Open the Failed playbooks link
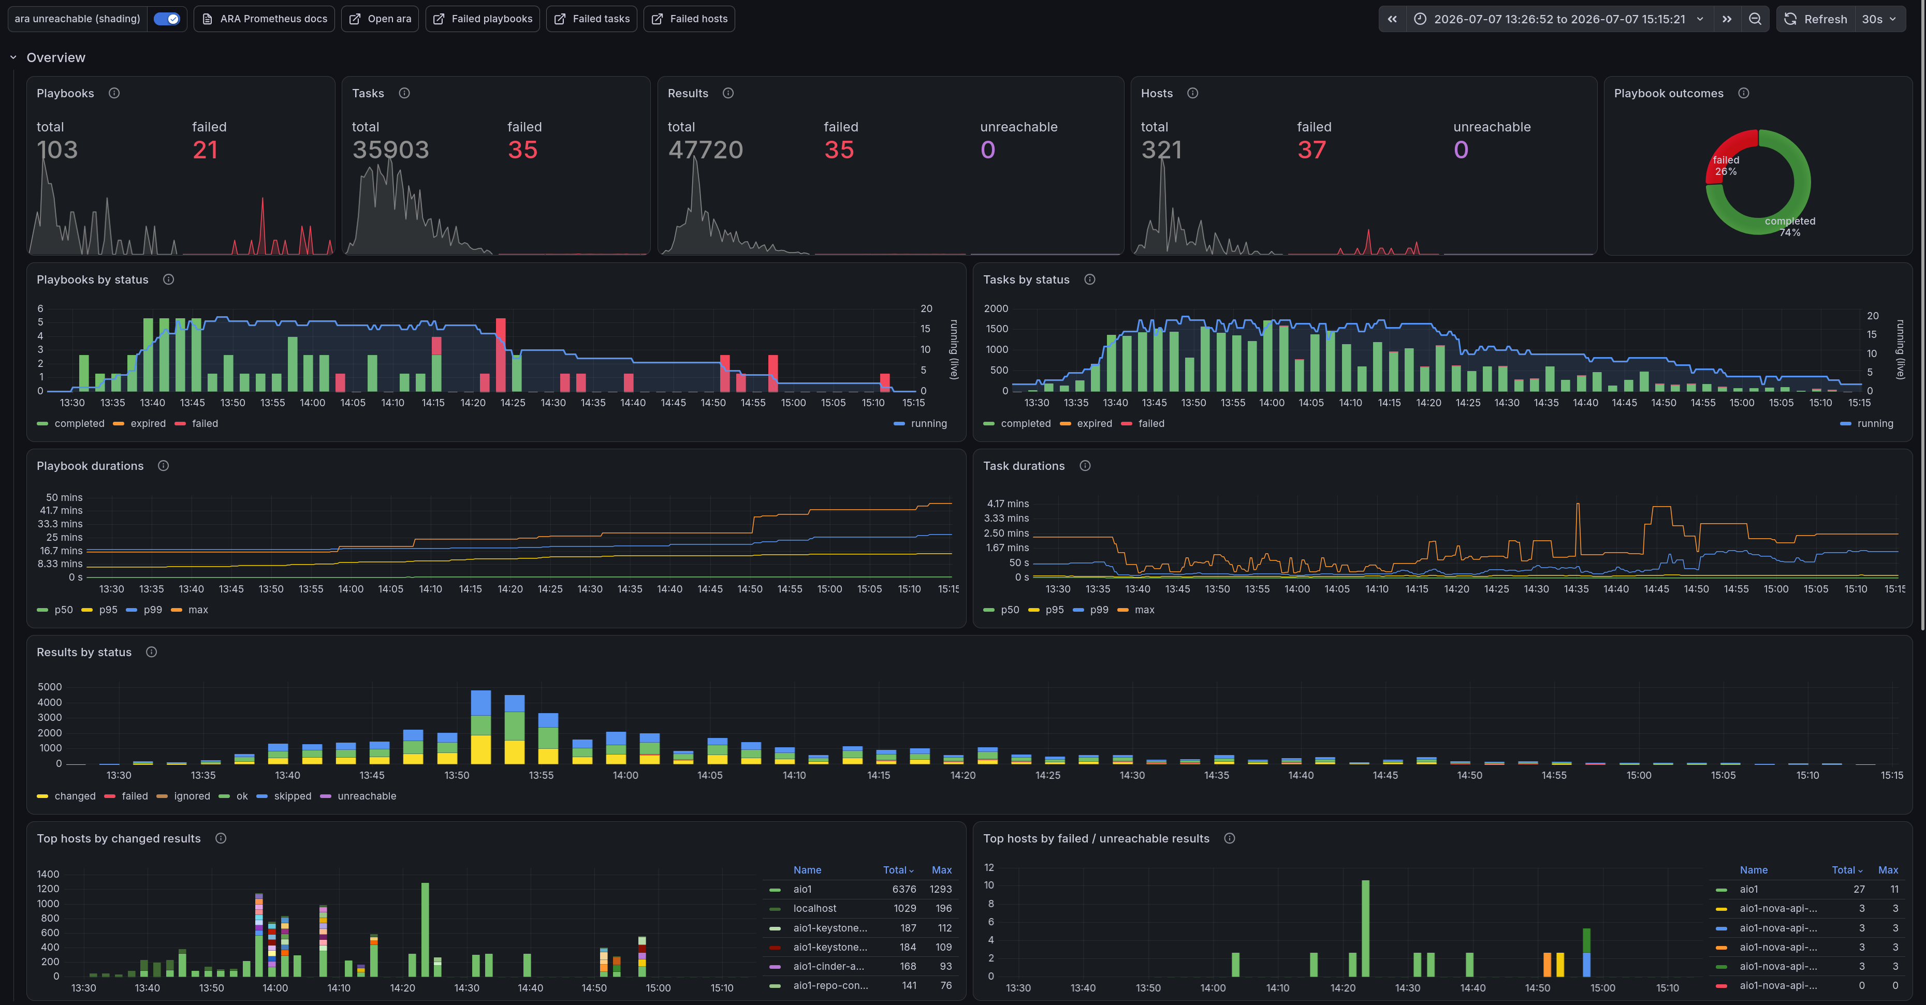1926x1005 pixels. point(482,19)
